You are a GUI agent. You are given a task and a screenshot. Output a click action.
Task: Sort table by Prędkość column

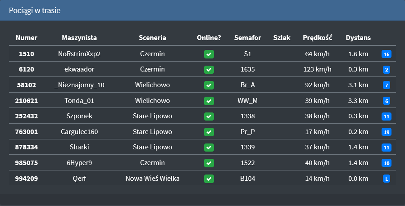[318, 38]
